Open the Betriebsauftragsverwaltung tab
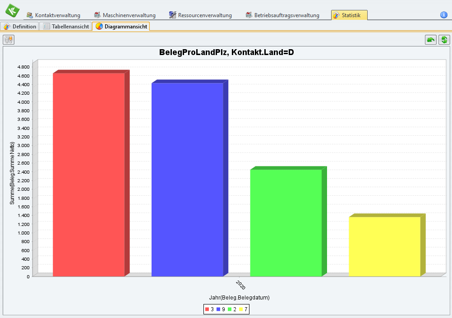The height and width of the screenshot is (318, 452). (x=282, y=15)
